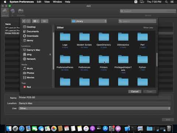Click the menu bar clock
177x133 pixels.
154,2
